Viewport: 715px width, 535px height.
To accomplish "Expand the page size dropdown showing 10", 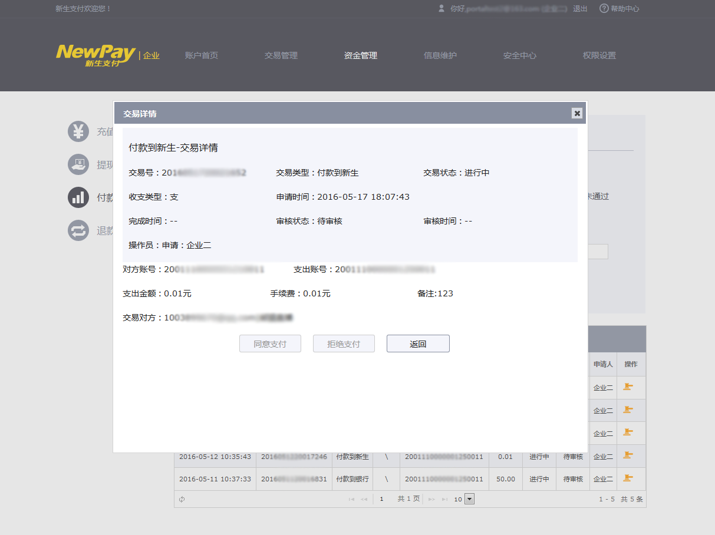I will [470, 499].
